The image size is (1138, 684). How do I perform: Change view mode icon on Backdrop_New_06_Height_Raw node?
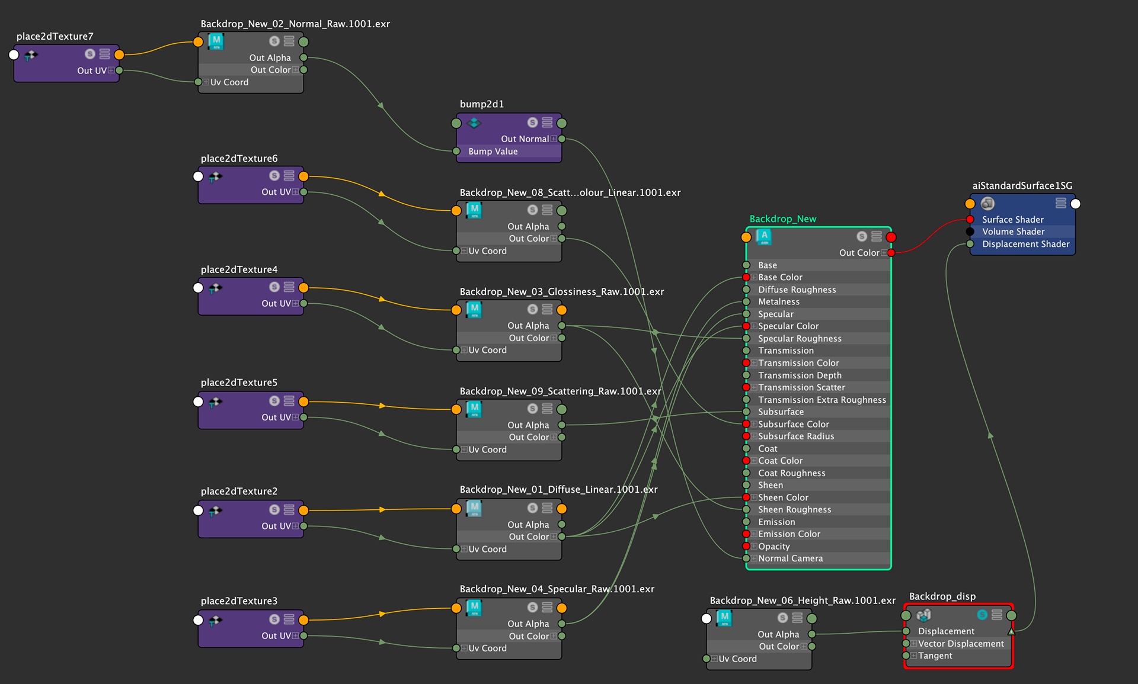(797, 618)
